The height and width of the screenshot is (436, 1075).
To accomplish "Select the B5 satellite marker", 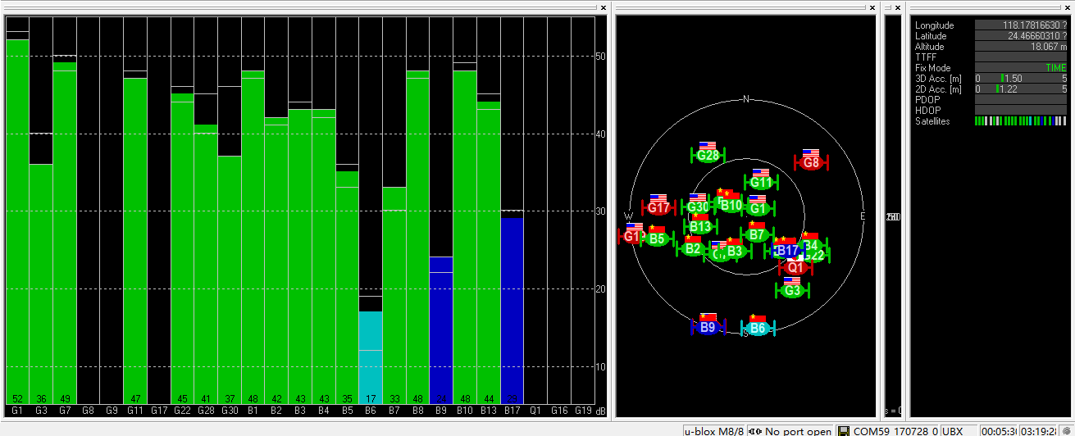I will (656, 238).
